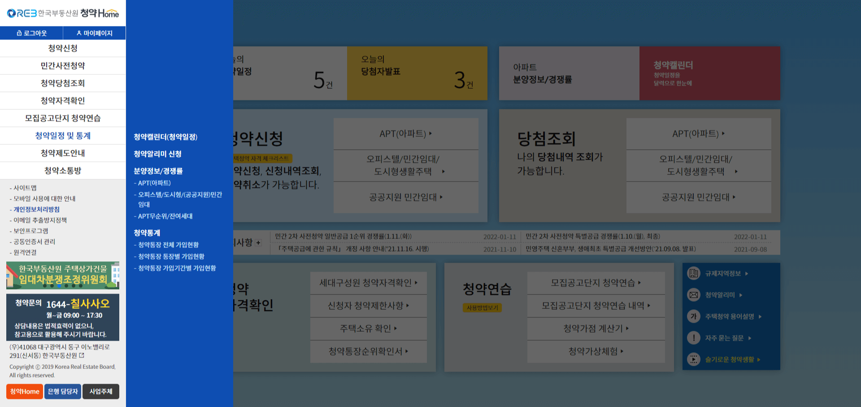Open the 민간사전청약 menu
Viewport: 861px width, 407px height.
63,65
